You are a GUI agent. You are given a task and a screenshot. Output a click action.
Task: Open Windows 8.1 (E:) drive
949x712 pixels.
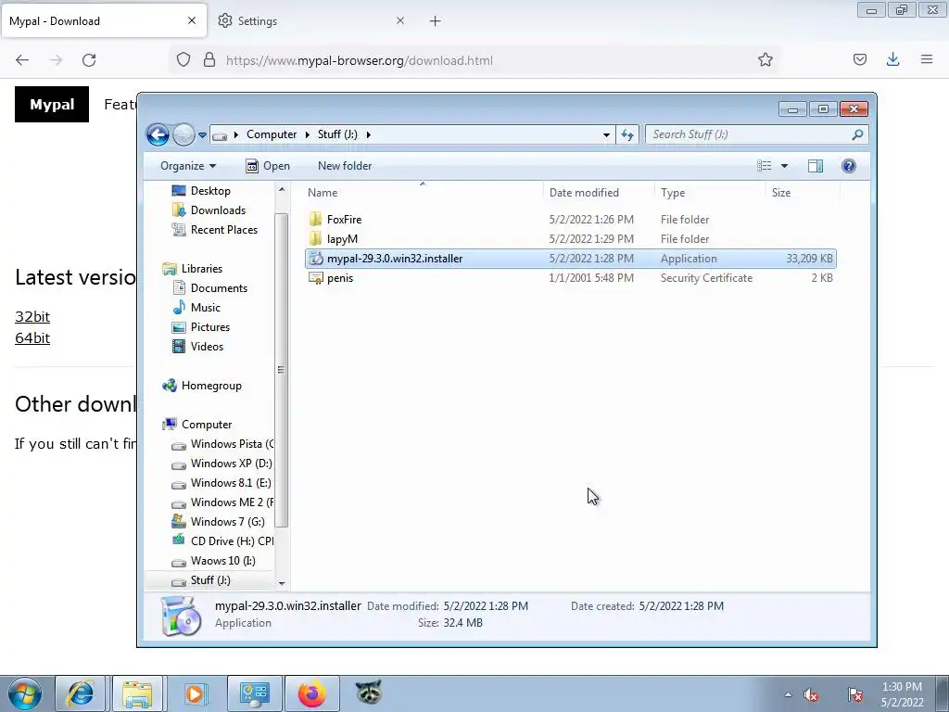tap(222, 482)
